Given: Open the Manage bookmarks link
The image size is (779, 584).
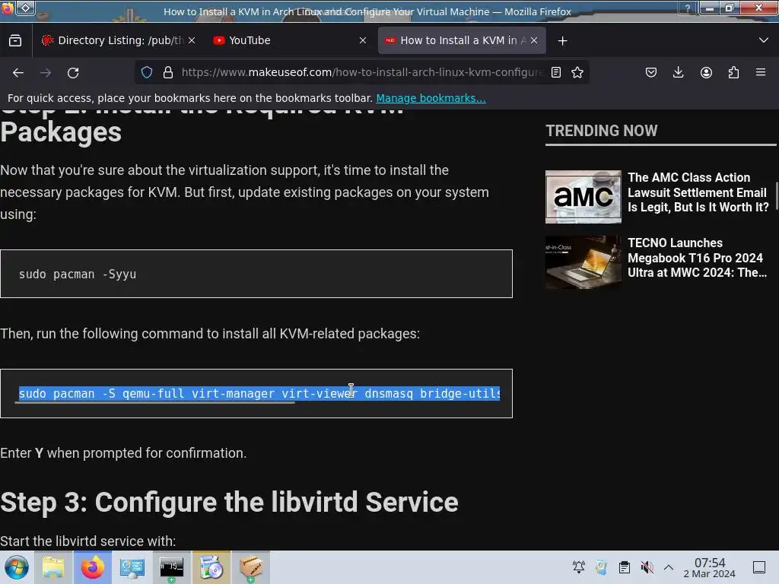Looking at the screenshot, I should click(x=431, y=98).
